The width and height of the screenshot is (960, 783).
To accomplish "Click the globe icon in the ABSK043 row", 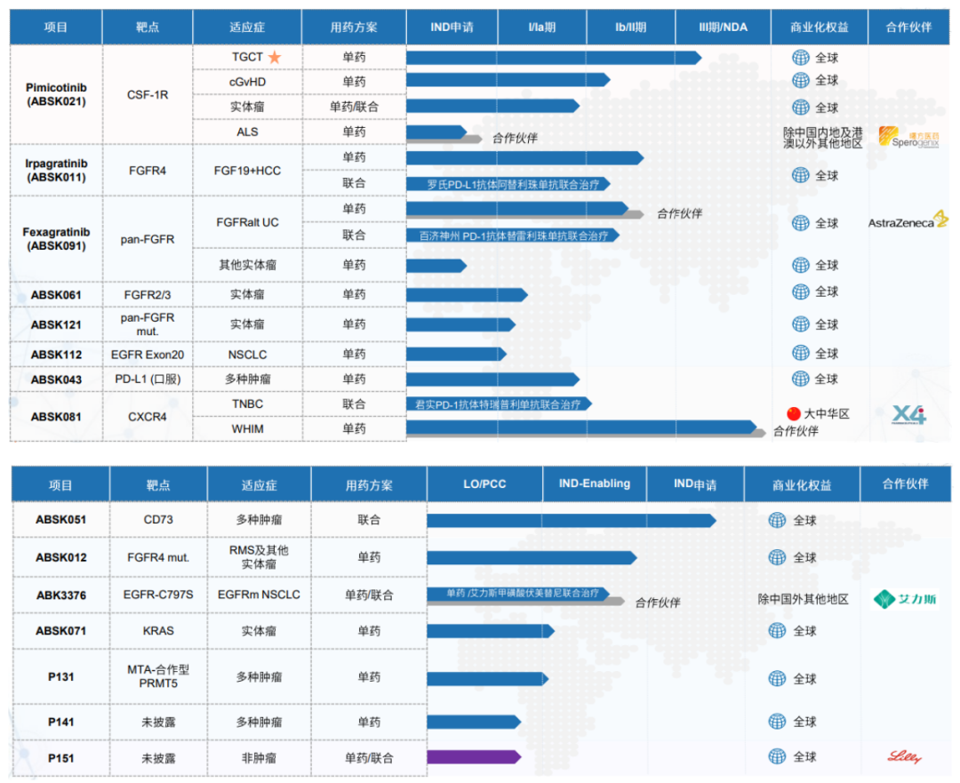I will (800, 379).
